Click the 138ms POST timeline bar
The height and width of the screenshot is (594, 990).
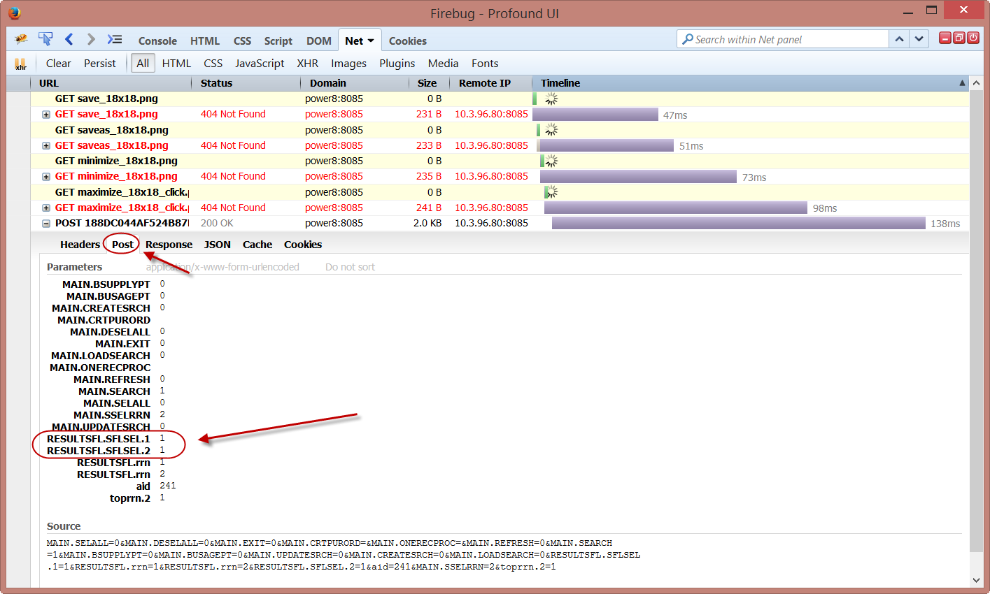pyautogui.click(x=739, y=224)
